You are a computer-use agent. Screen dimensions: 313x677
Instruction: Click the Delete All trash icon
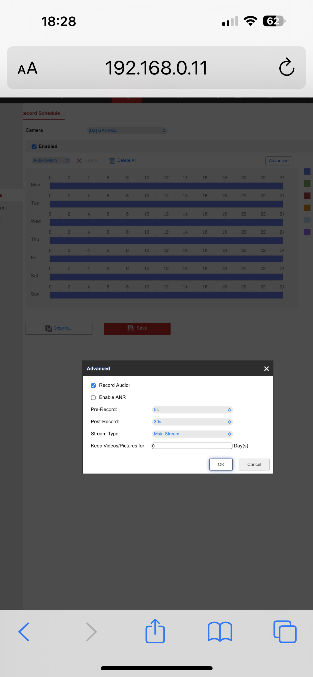[x=112, y=161]
